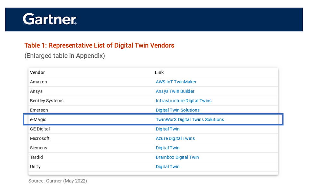Click the Table 1 title heading
Screen dimensions: 310x192
[x=99, y=45]
